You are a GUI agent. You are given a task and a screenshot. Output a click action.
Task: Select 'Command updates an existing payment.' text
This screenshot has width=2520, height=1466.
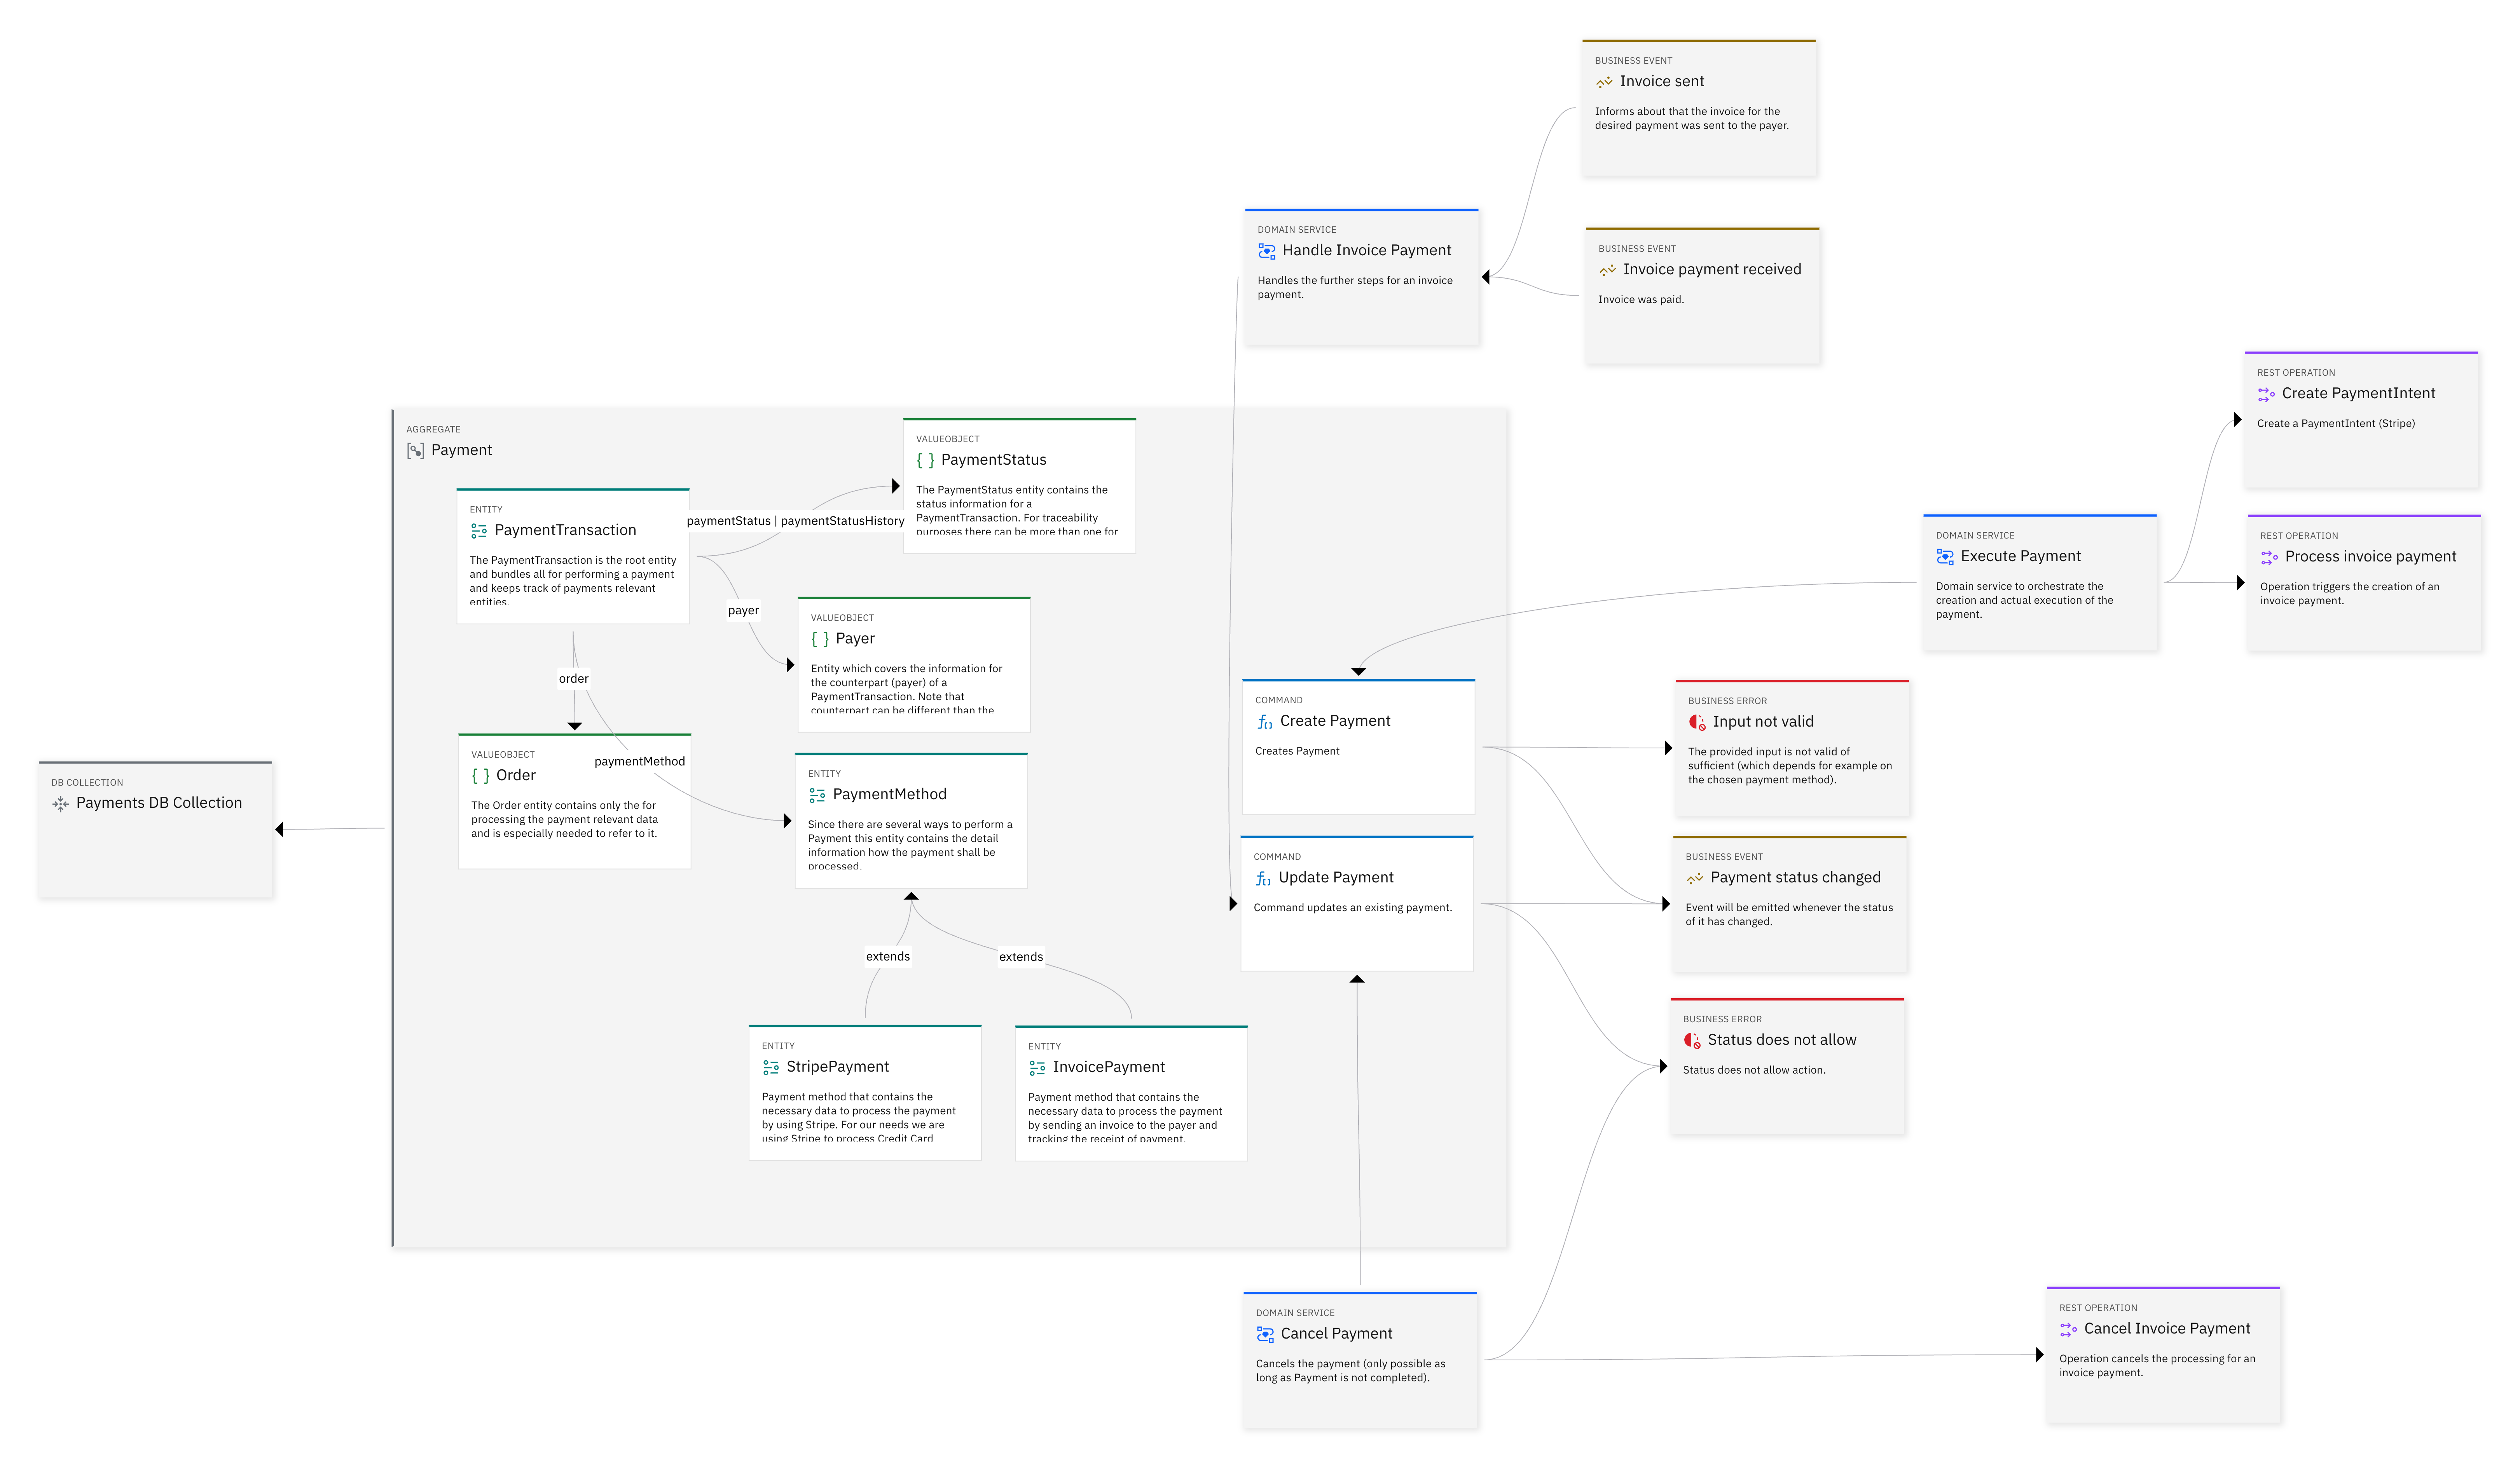pyautogui.click(x=1353, y=908)
